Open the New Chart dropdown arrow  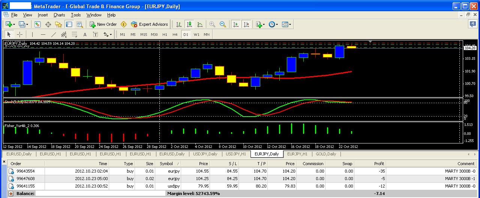13,24
